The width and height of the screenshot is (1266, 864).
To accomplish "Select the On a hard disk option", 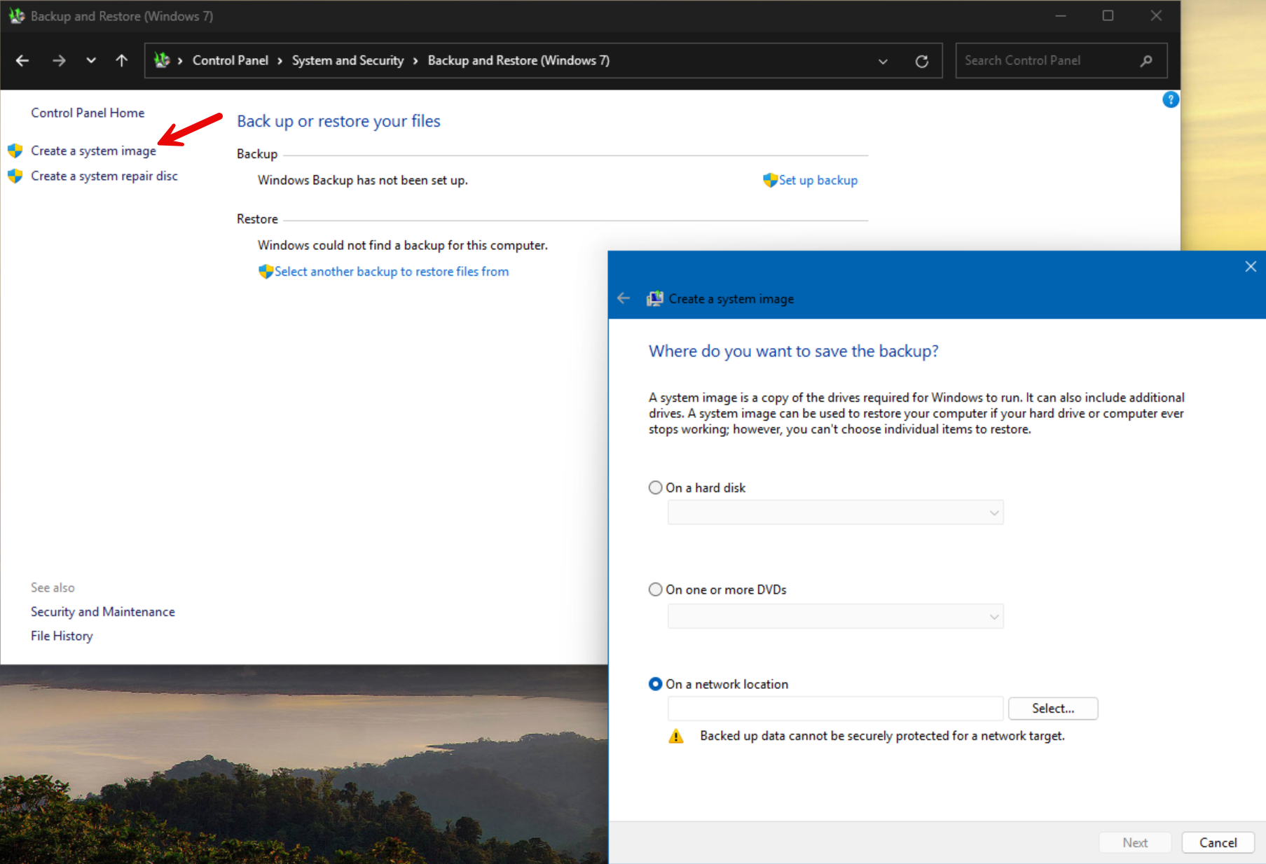I will coord(655,487).
